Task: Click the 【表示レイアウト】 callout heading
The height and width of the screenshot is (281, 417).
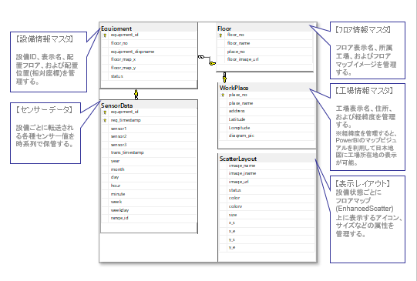Action: (x=362, y=183)
